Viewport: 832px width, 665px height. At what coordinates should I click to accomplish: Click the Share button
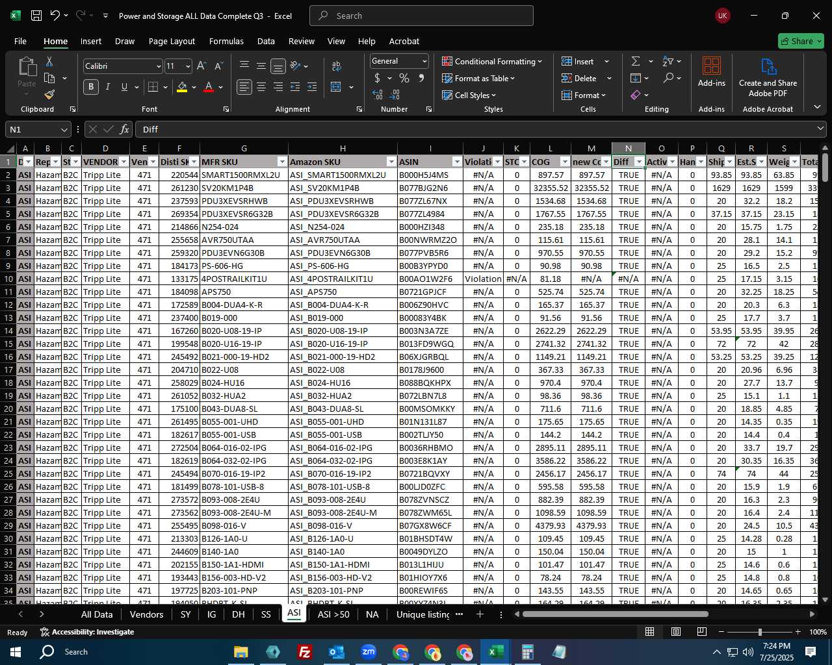point(801,41)
